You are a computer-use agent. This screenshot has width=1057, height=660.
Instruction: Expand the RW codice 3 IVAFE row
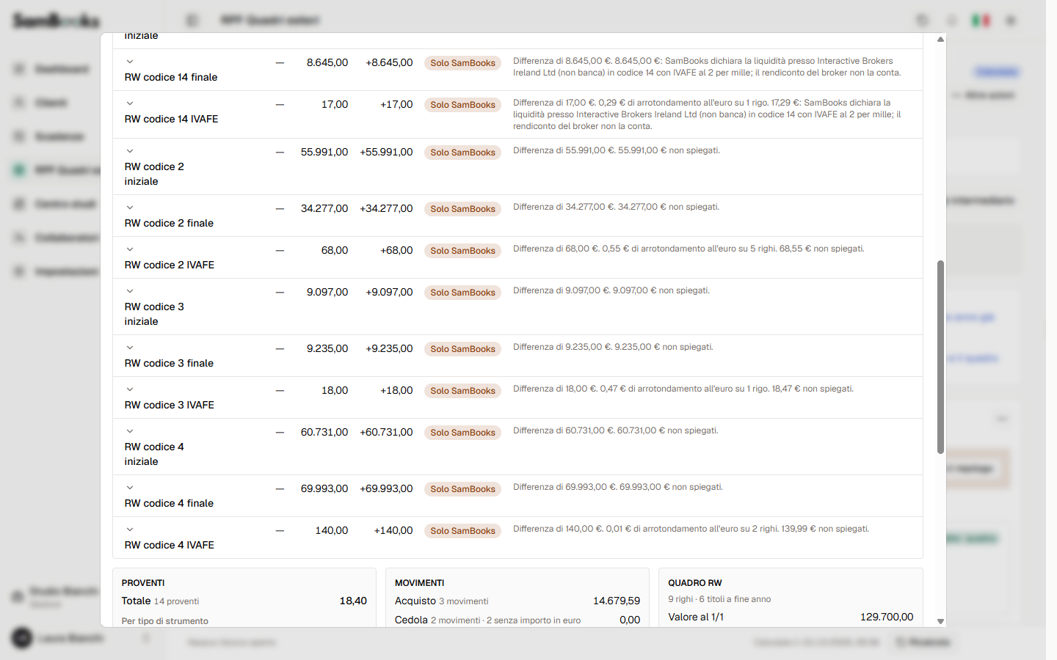coord(130,390)
